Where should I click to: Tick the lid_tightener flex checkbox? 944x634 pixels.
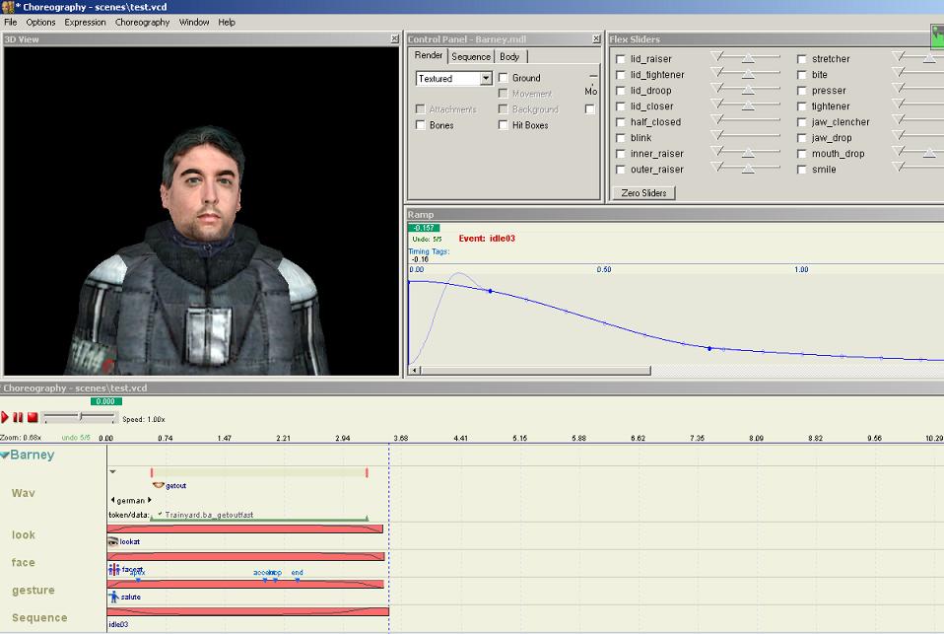point(621,75)
